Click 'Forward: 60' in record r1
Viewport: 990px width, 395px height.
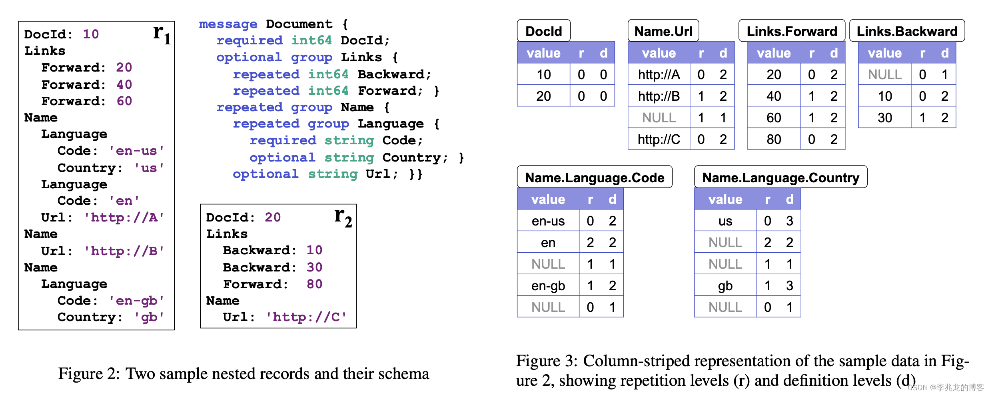(x=87, y=101)
